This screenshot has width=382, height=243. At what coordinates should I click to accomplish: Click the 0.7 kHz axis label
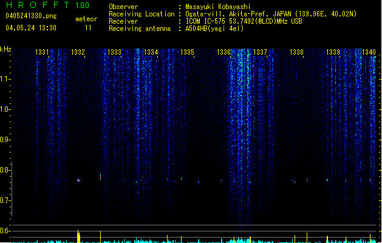5,200
